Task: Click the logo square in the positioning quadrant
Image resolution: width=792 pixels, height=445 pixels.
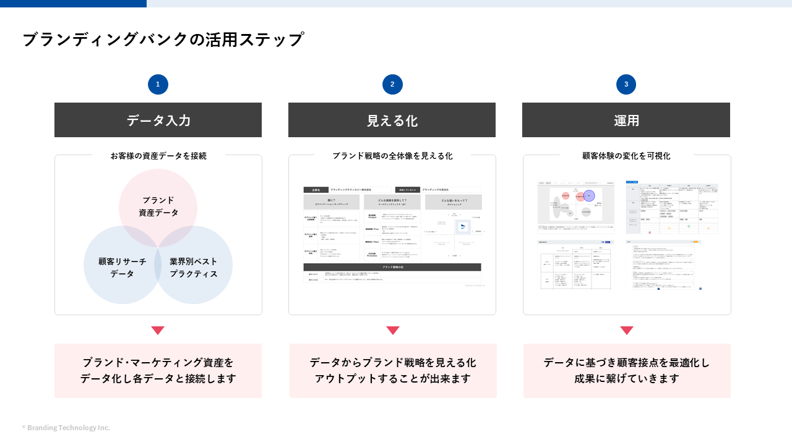Action: click(463, 227)
